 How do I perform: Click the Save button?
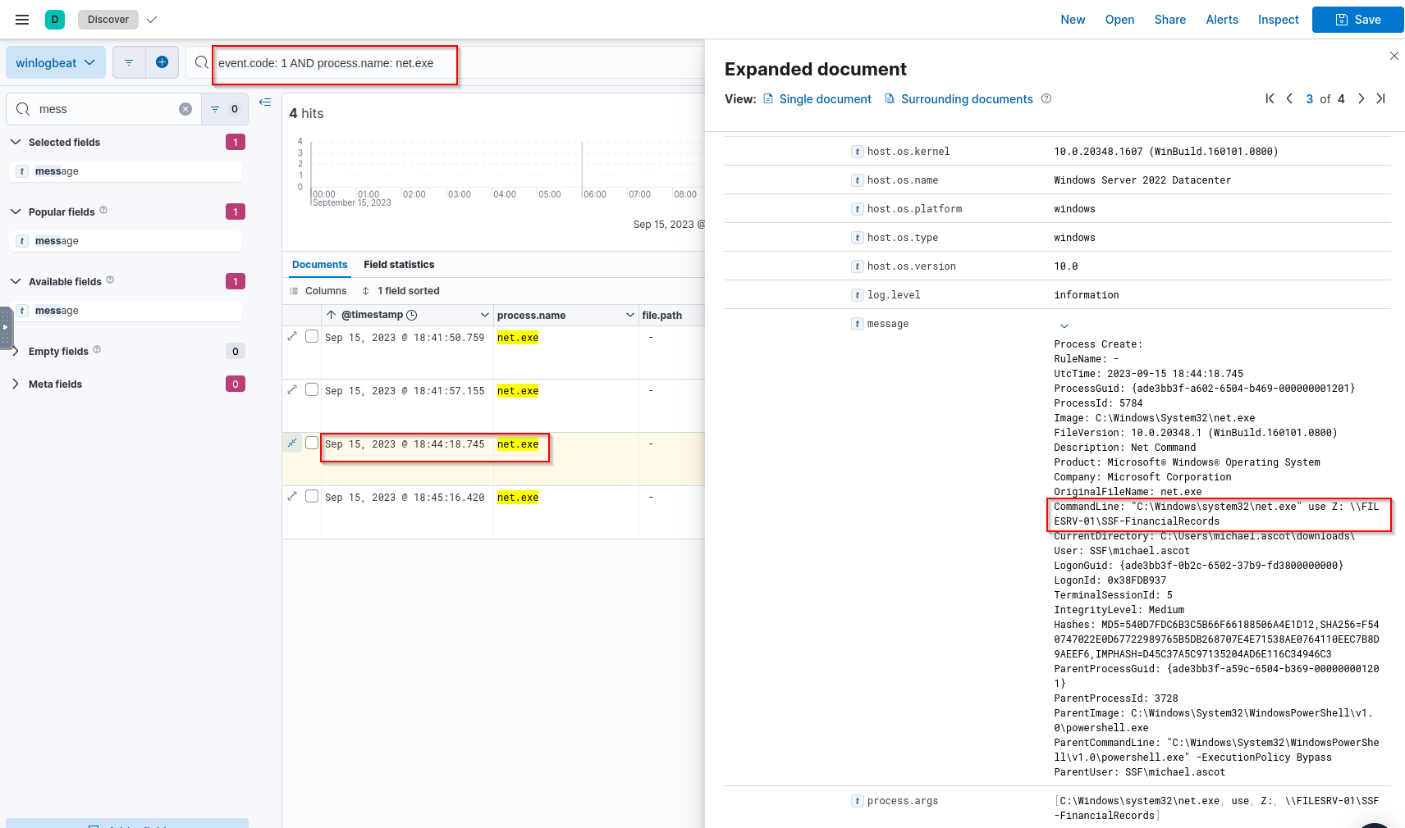(x=1357, y=20)
